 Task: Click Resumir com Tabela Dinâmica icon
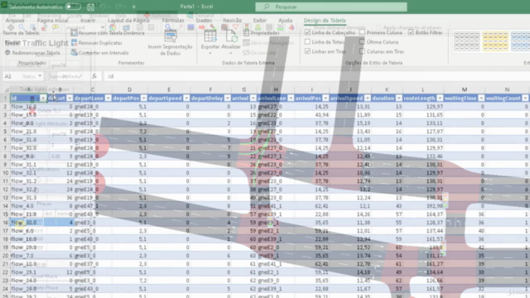(74, 33)
